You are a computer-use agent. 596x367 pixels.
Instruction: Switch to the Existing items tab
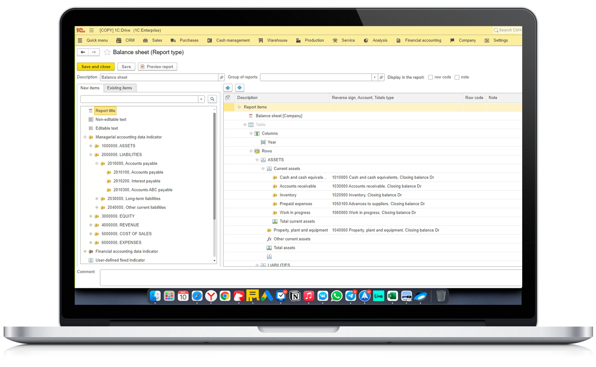120,88
